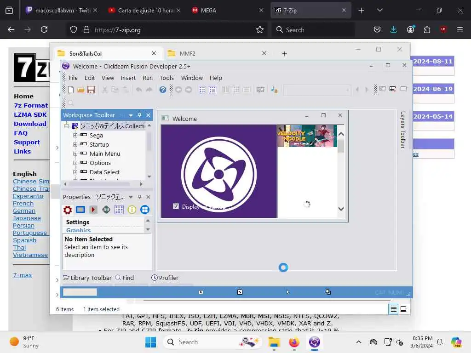Click the red Save floppy disk icon
471x353 pixels.
point(91,90)
